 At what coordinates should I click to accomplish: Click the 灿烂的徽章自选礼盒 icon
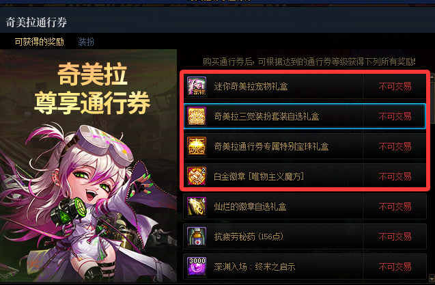197,206
